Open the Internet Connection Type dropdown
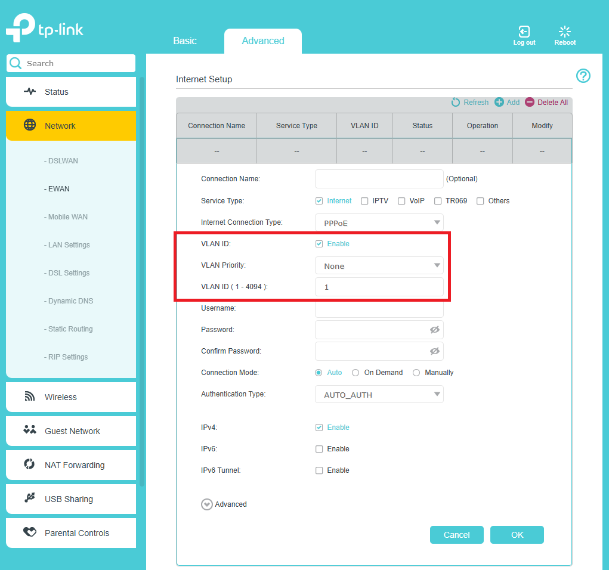 pyautogui.click(x=379, y=222)
